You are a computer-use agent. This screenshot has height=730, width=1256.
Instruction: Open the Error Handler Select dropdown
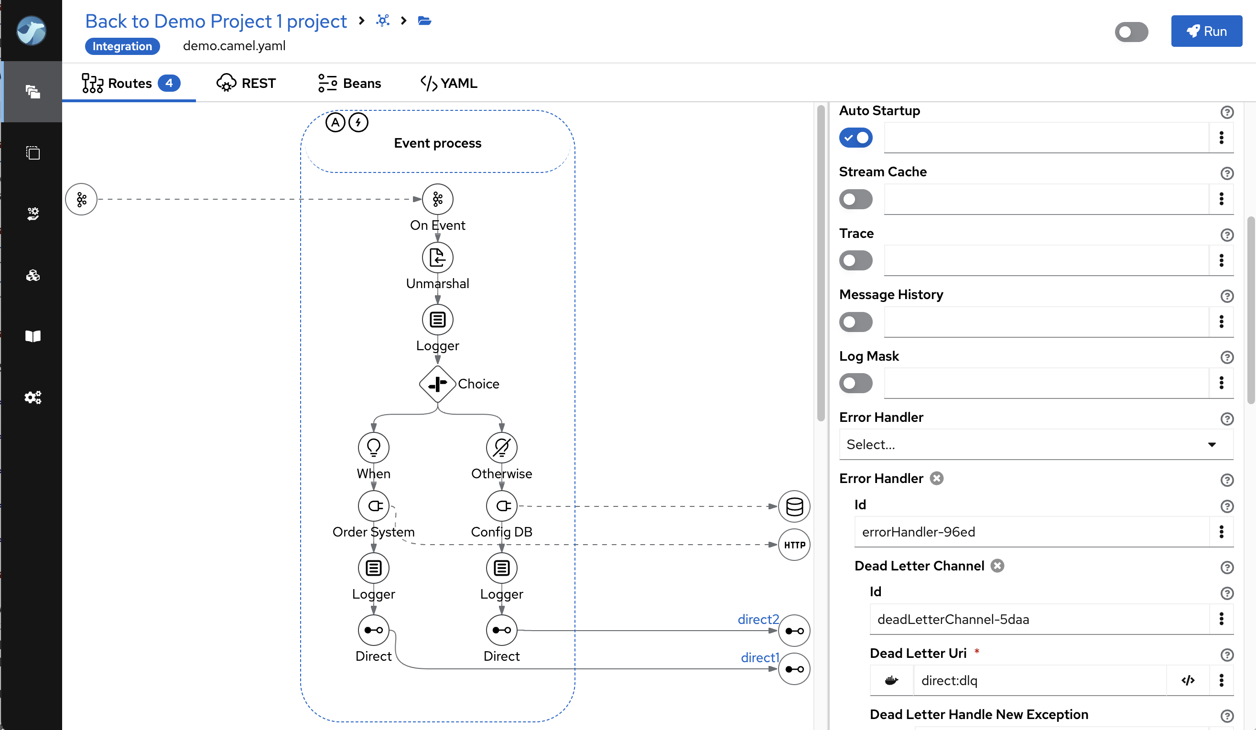click(1035, 444)
